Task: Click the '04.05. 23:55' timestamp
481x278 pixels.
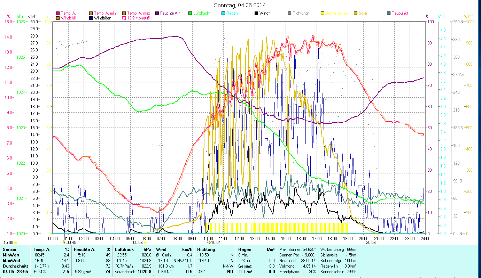Action: tap(15, 272)
